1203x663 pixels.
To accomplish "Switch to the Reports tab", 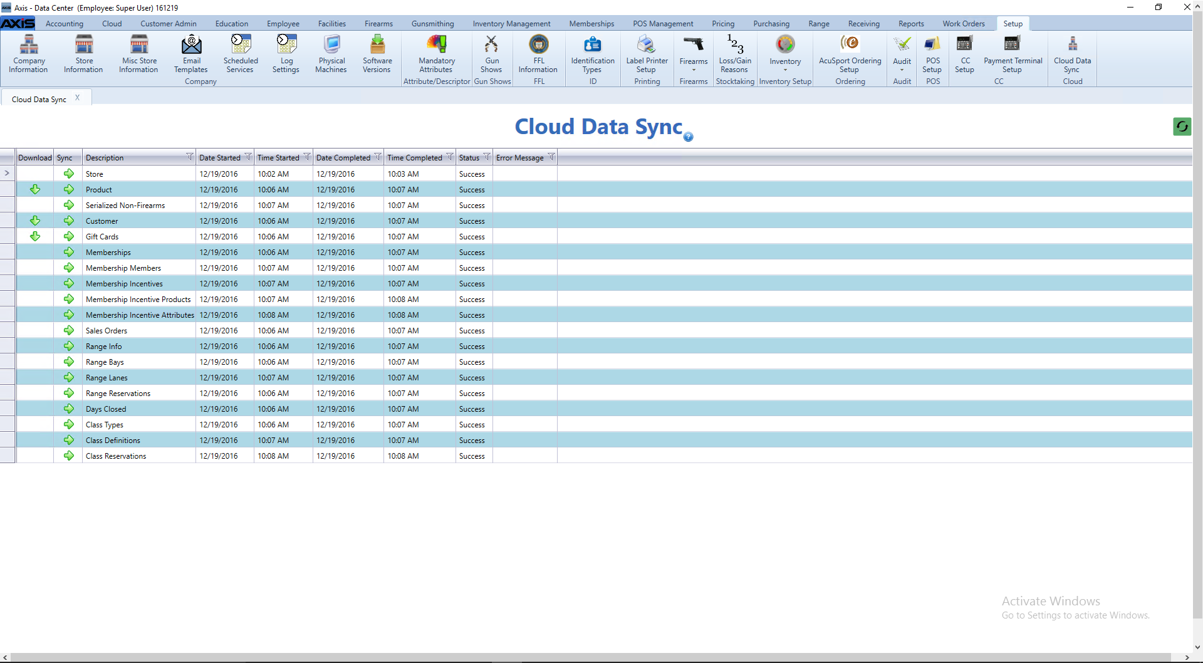I will click(x=911, y=24).
